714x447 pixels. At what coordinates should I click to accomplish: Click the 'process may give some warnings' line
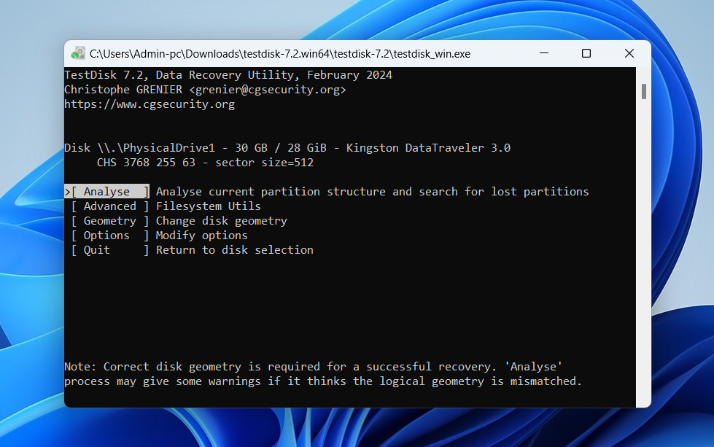click(x=323, y=381)
